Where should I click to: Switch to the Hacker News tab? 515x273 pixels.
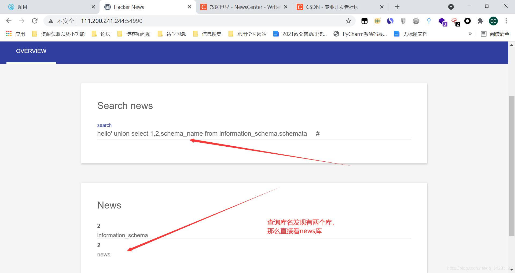(148, 7)
